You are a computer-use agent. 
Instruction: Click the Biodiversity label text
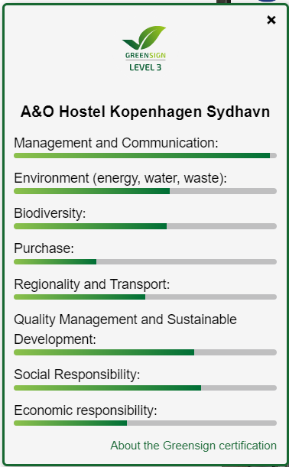(50, 213)
